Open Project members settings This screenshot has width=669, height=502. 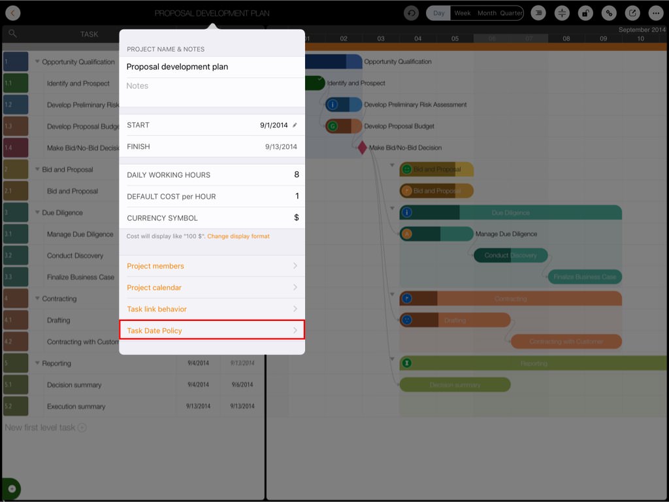click(x=212, y=266)
